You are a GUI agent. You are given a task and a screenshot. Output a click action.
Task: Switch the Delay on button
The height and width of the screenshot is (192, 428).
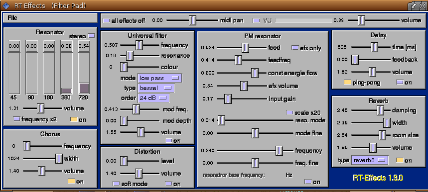(400, 82)
